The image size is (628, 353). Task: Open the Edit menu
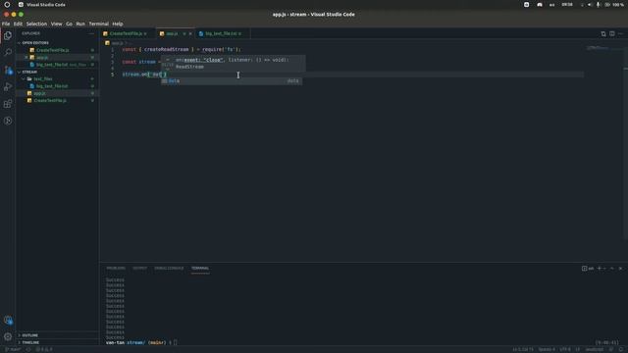tap(18, 24)
